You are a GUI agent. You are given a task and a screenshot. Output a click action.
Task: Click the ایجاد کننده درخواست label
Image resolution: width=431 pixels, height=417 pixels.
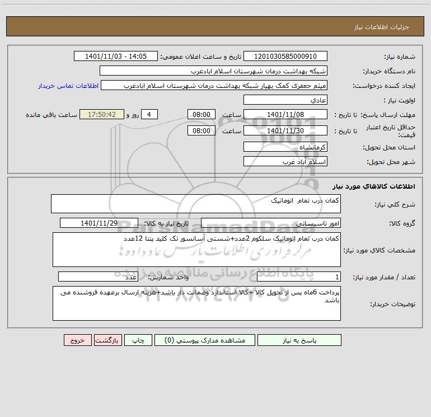pos(384,86)
